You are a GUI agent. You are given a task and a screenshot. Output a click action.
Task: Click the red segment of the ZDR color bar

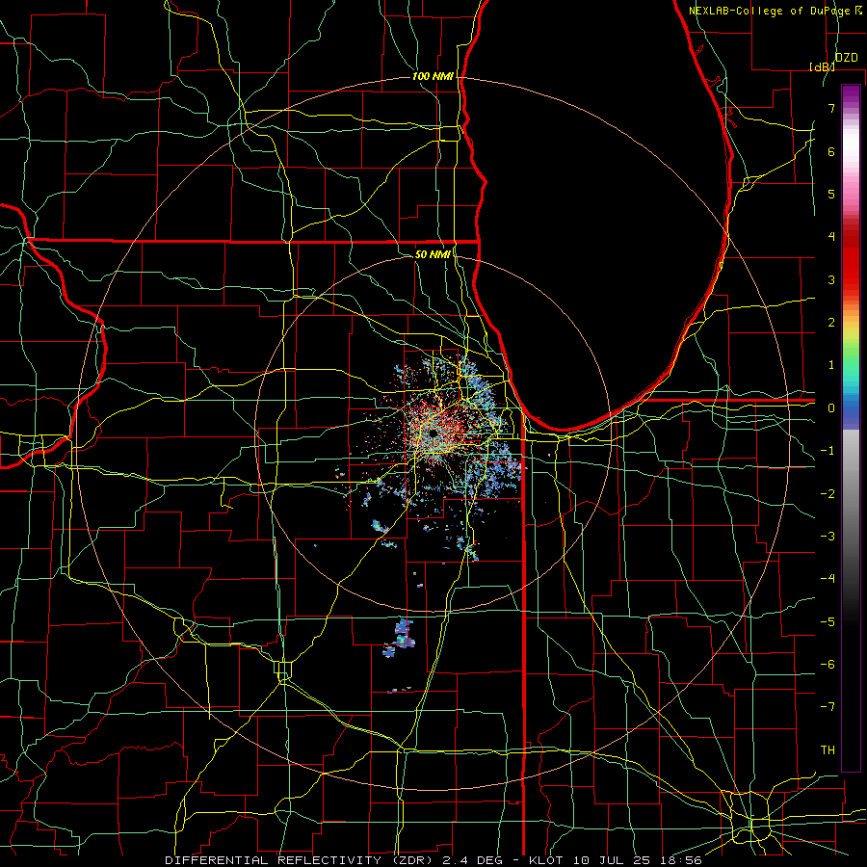click(x=851, y=260)
